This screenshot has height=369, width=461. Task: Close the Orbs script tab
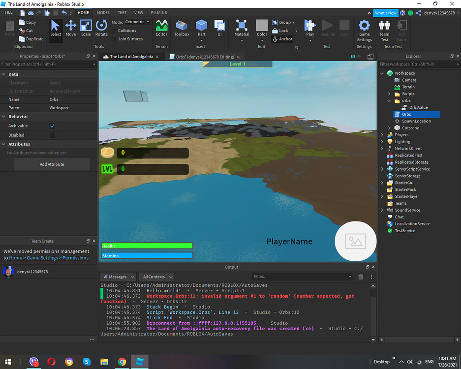pos(238,57)
